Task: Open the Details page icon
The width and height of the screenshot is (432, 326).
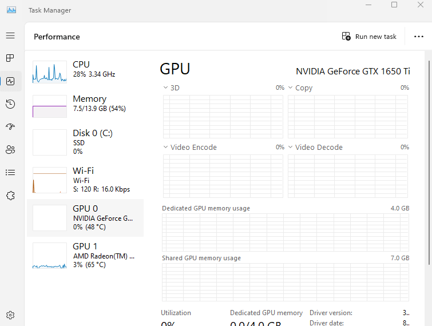Action: [x=10, y=172]
